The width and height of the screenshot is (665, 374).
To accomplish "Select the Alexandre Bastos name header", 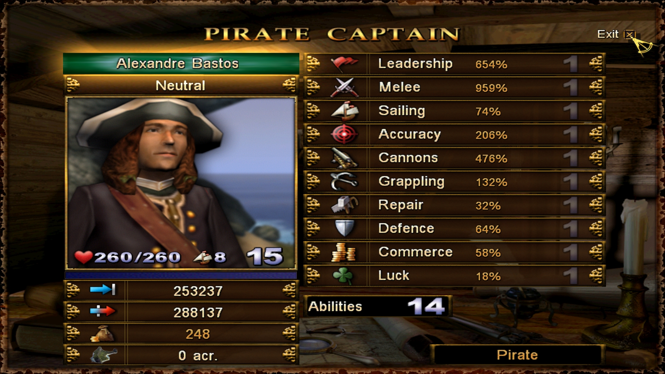I will (181, 63).
